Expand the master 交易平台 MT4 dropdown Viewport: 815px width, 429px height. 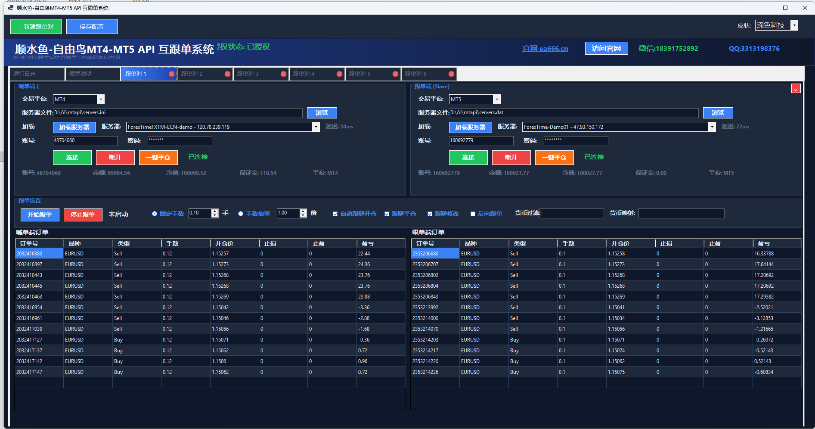click(x=100, y=99)
